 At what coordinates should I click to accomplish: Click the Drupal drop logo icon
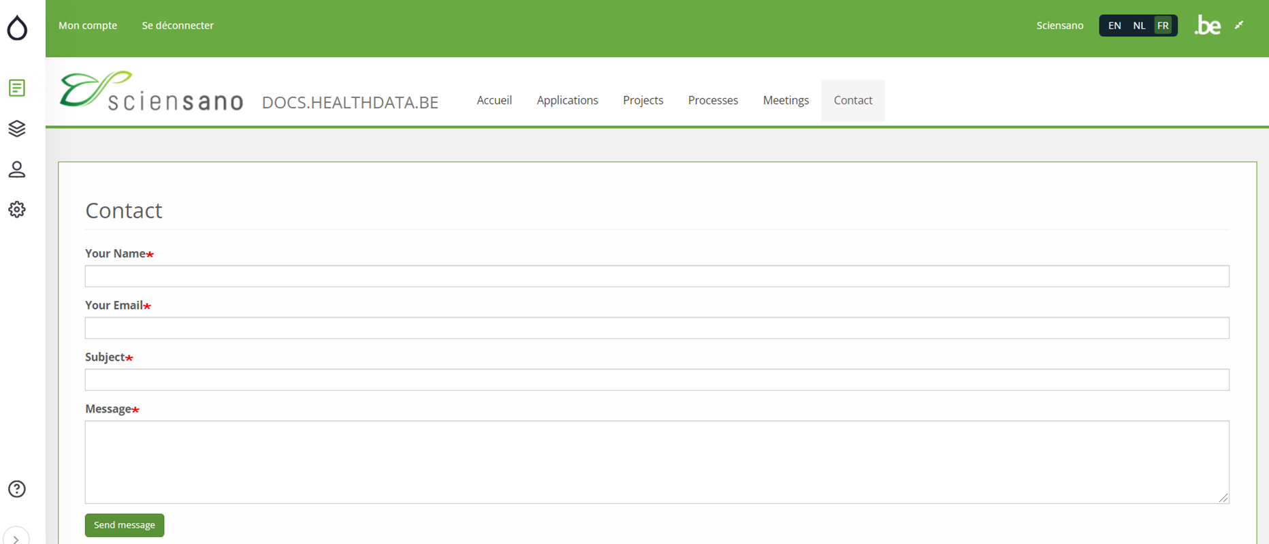coord(17,28)
